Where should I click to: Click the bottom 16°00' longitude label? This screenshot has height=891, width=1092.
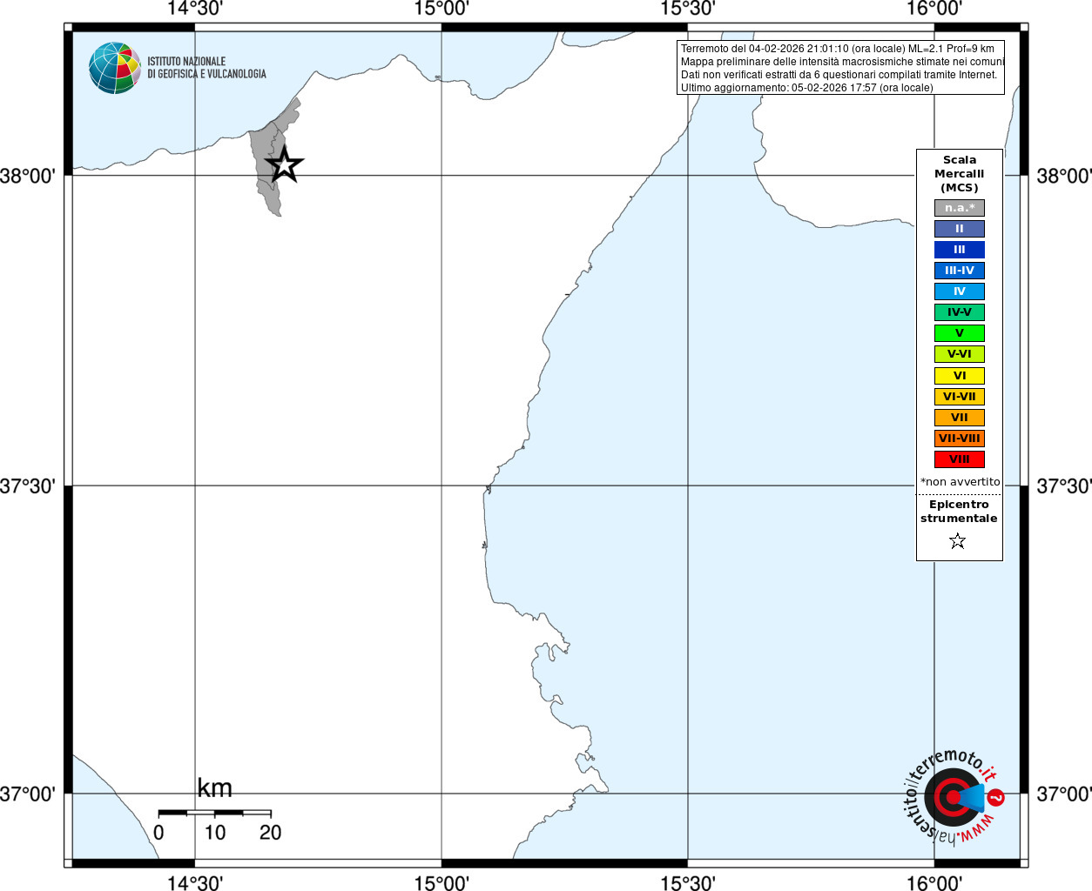tap(934, 883)
